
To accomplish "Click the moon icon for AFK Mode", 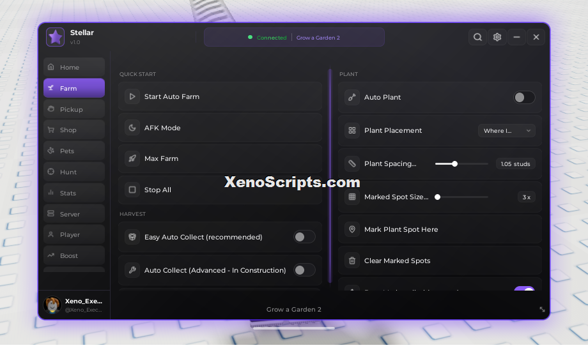I will [132, 128].
